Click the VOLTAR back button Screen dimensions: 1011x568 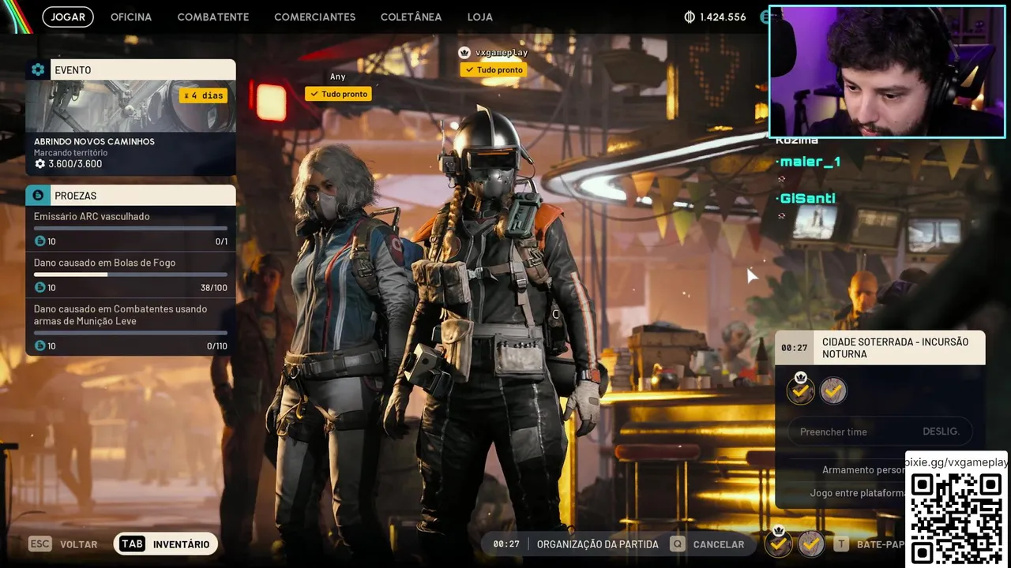coord(79,544)
